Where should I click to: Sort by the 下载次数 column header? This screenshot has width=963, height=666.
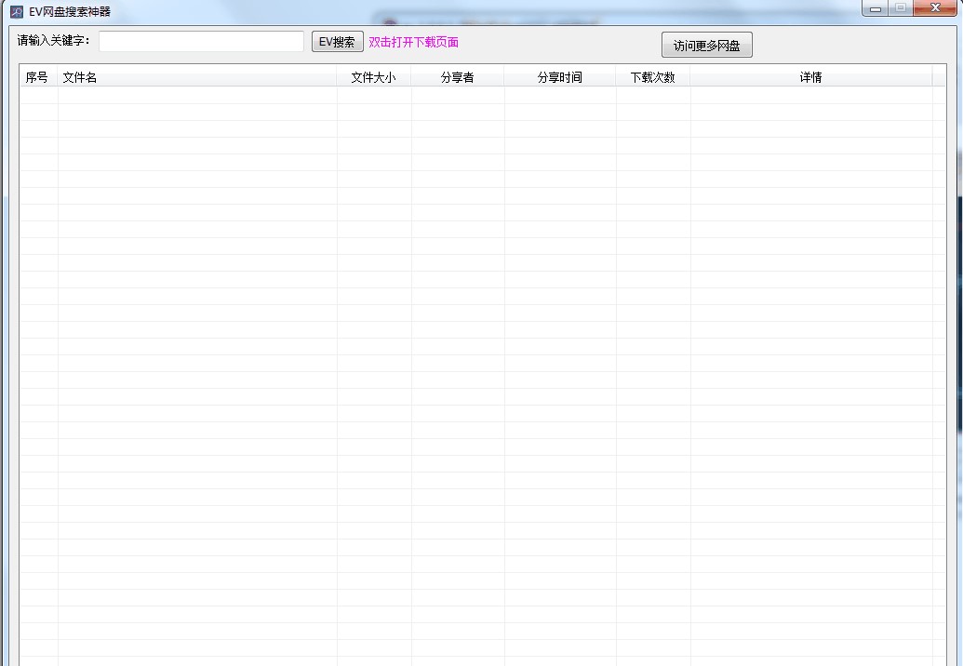point(653,77)
